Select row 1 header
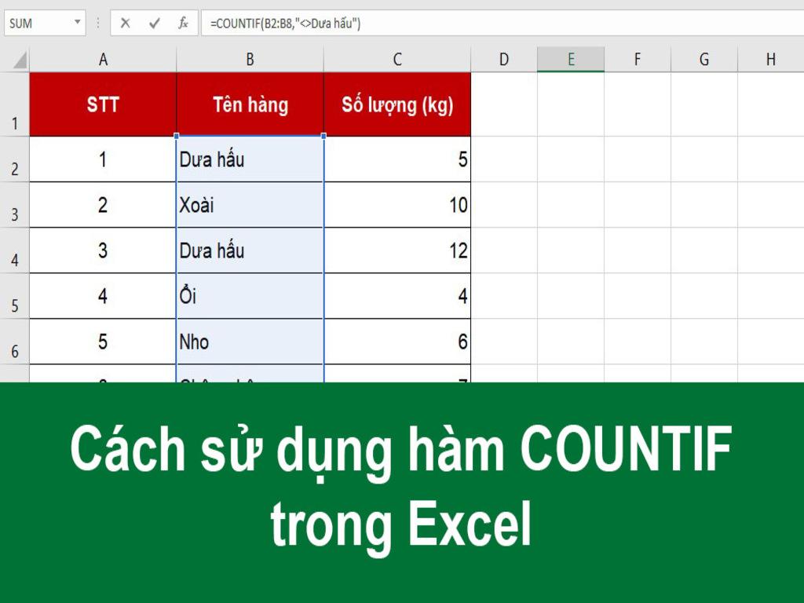The height and width of the screenshot is (603, 804). tap(15, 104)
